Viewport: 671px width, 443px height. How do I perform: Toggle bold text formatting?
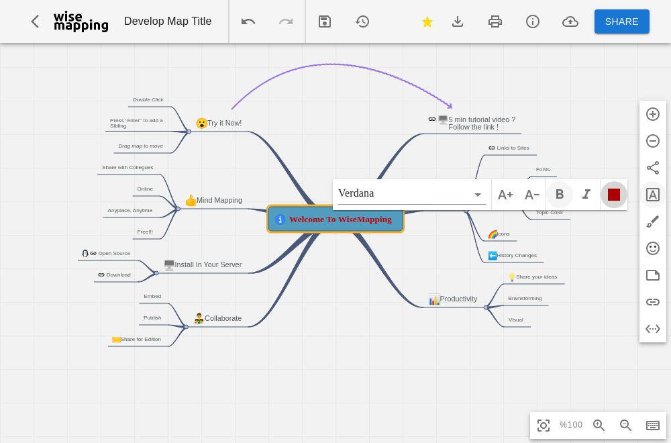coord(560,195)
